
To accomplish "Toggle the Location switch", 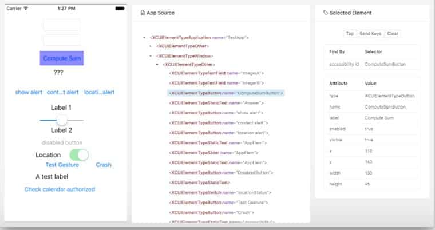I will click(79, 155).
